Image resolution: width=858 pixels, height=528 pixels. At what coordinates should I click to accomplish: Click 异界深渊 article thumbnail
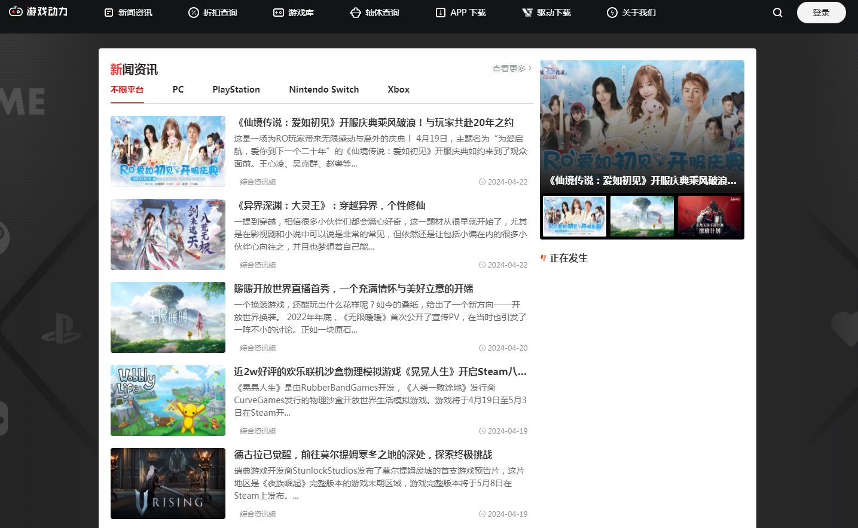tap(168, 234)
